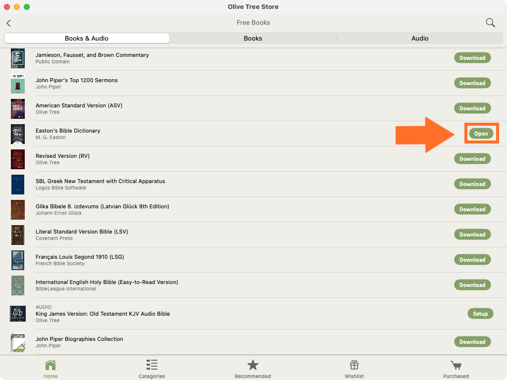Viewport: 507px width, 380px height.
Task: Download John Piper's Top 1200 Sermons
Action: 472,83
